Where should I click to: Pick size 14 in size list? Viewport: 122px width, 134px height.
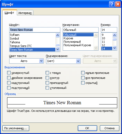[107, 49]
